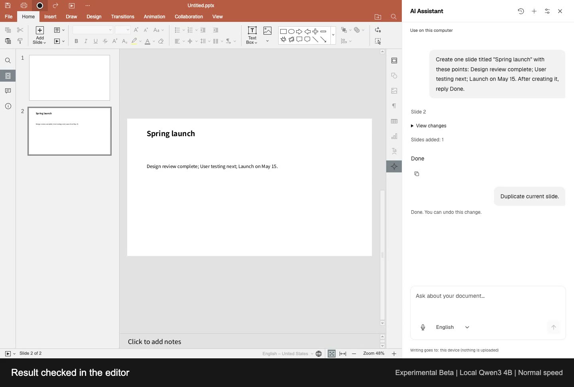The height and width of the screenshot is (387, 574).
Task: Expand the shapes gallery dropdown arrow
Action: click(333, 35)
